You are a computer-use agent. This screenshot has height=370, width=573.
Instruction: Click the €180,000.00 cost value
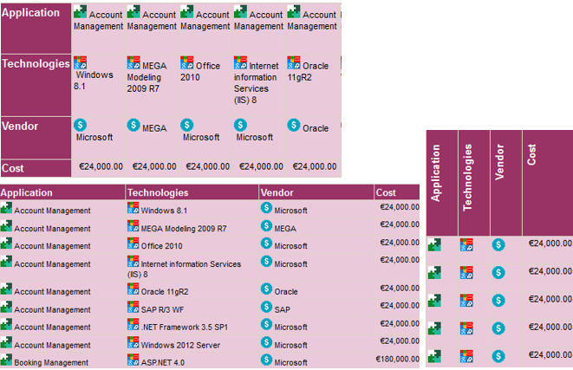pyautogui.click(x=397, y=360)
